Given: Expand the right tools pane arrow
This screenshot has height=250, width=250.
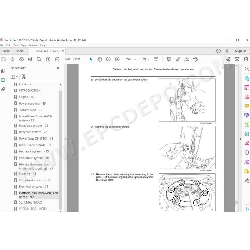Looking at the screenshot, I should click(x=240, y=139).
